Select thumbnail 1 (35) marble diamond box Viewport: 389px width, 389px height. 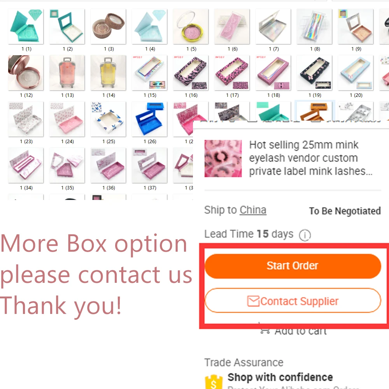coord(67,165)
